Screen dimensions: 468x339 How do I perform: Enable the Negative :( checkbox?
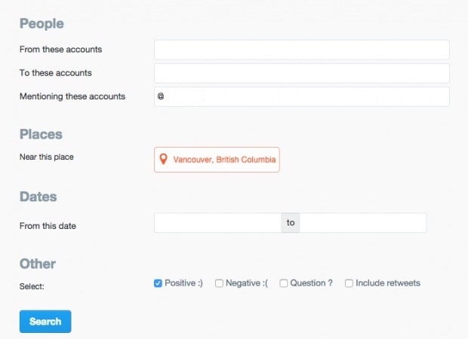pyautogui.click(x=219, y=283)
